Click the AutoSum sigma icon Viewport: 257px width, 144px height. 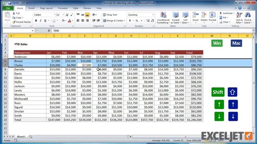pos(221,13)
